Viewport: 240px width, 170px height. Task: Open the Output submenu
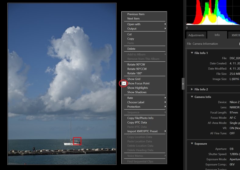pyautogui.click(x=144, y=29)
